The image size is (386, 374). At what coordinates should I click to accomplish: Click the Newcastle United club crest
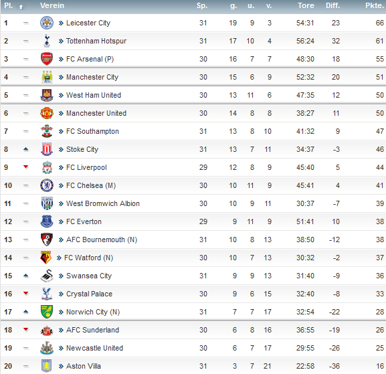pos(47,348)
